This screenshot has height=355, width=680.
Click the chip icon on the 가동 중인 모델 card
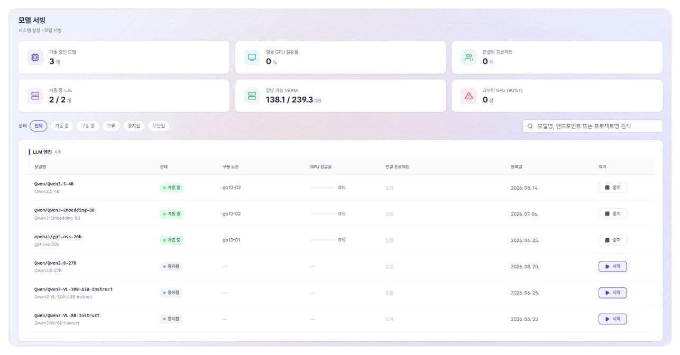click(x=35, y=58)
